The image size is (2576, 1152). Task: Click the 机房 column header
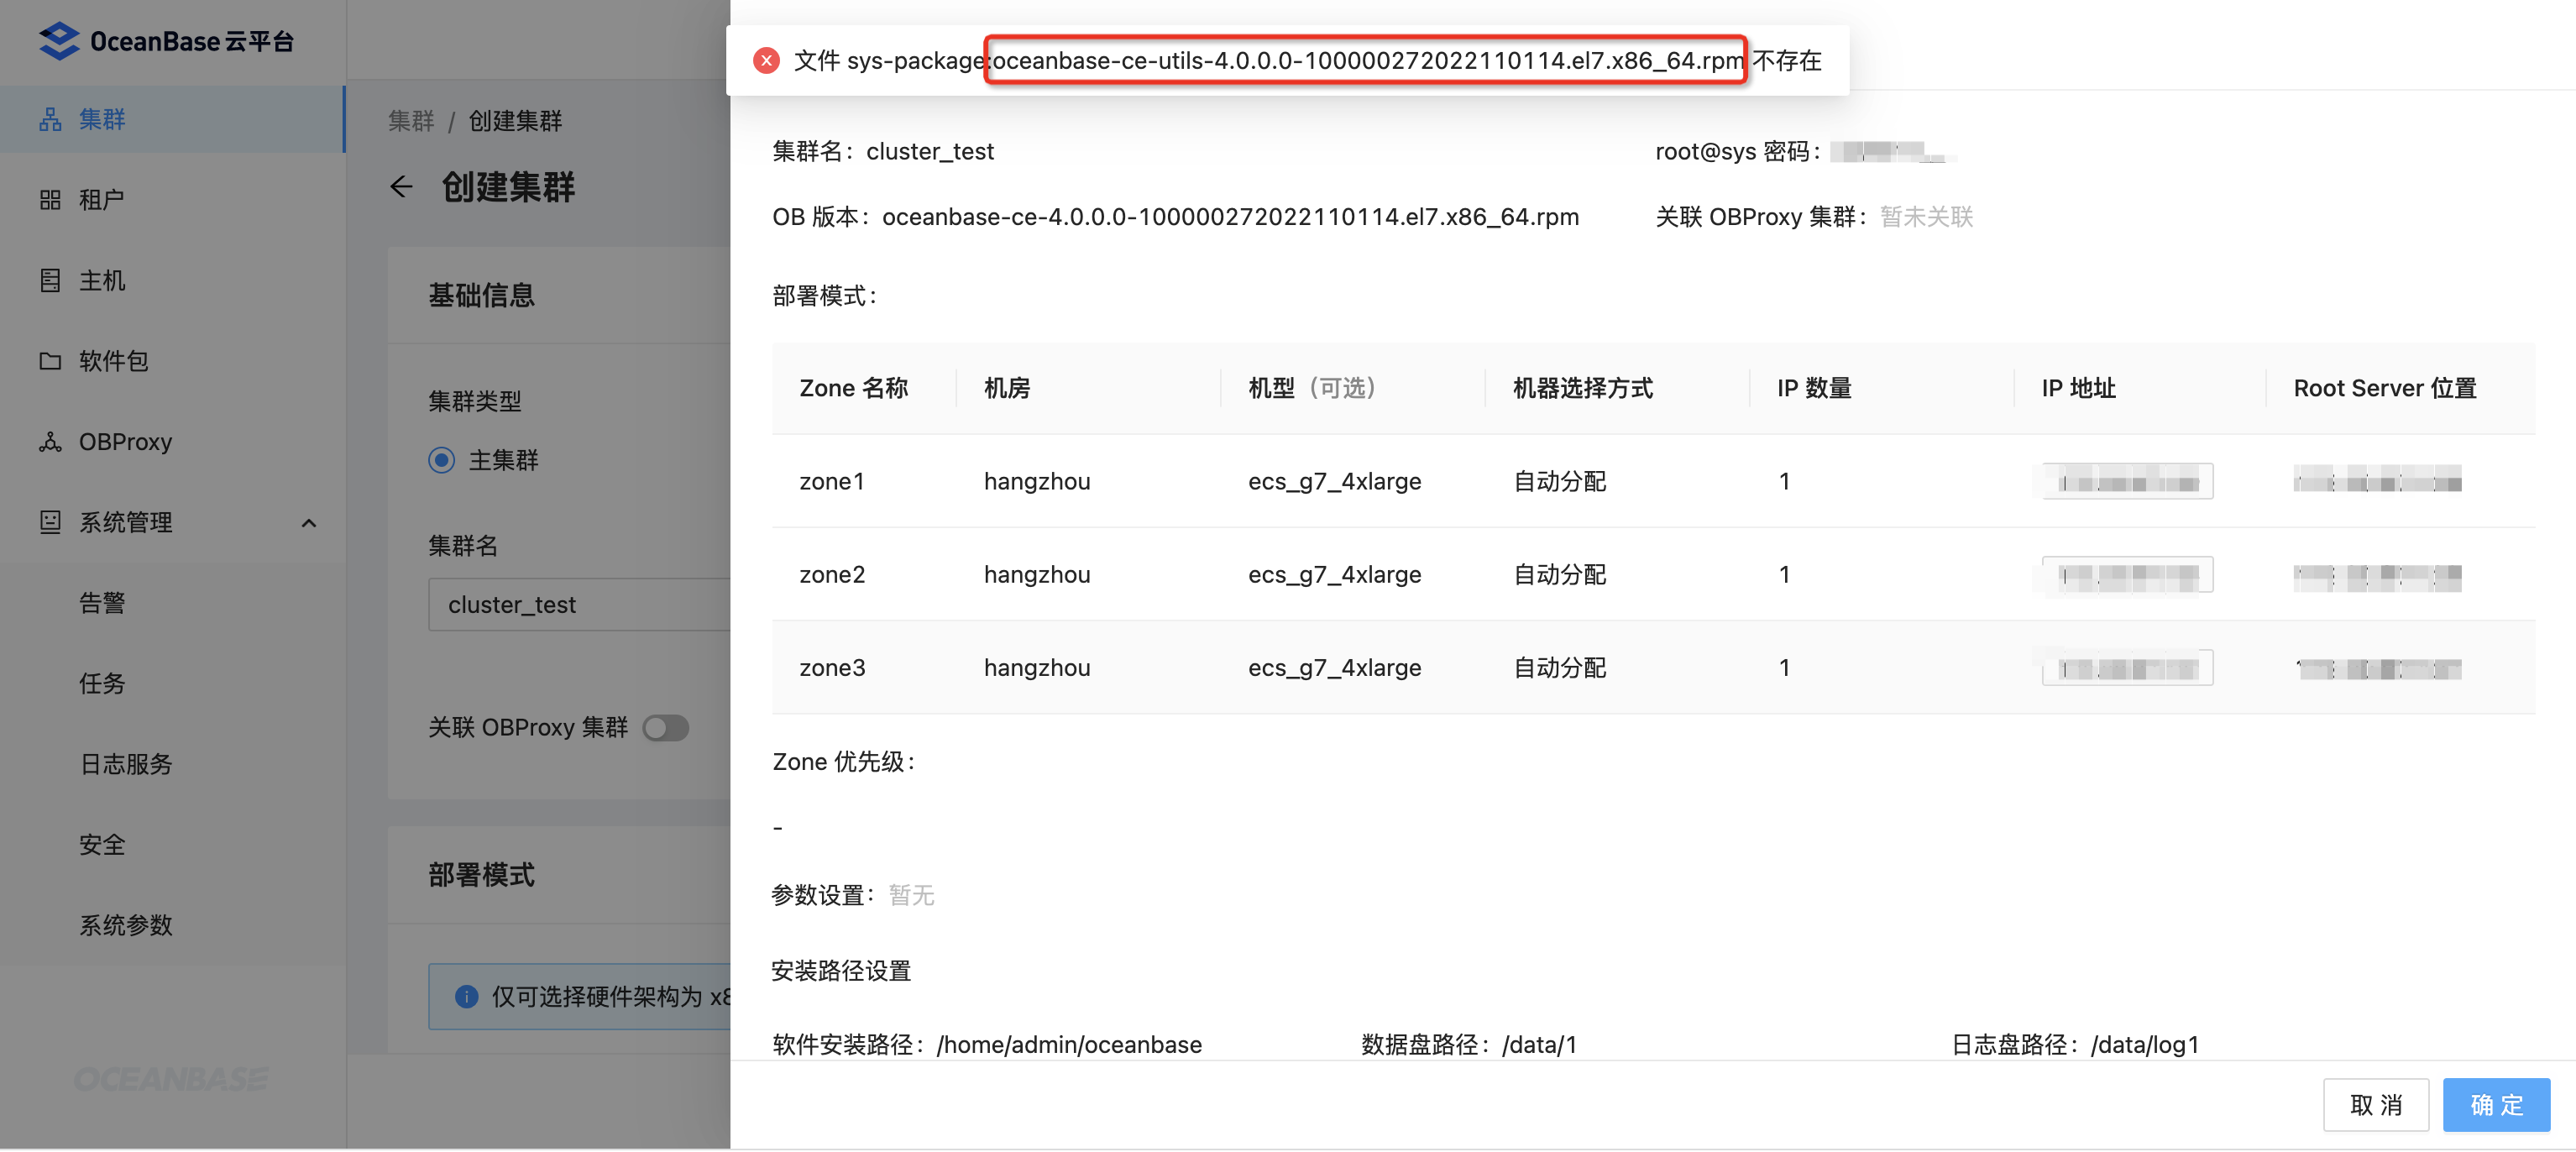point(1006,388)
